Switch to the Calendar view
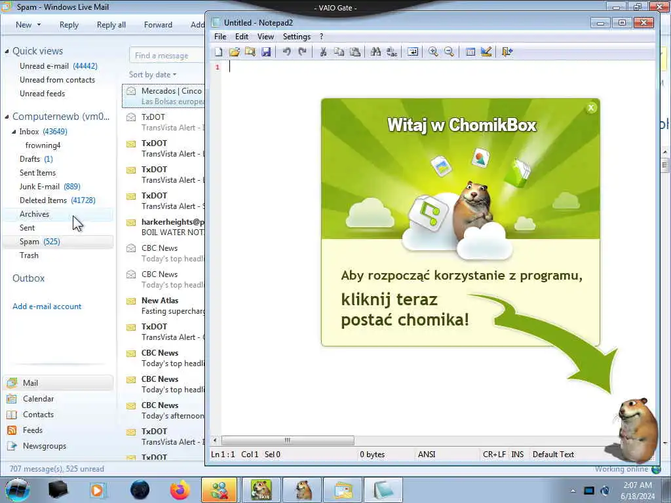Screen dimensions: 671x503 tap(38, 399)
